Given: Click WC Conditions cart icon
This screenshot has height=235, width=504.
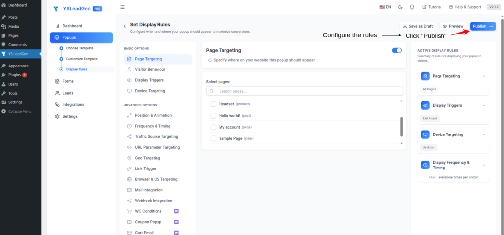Looking at the screenshot, I should coord(129,211).
